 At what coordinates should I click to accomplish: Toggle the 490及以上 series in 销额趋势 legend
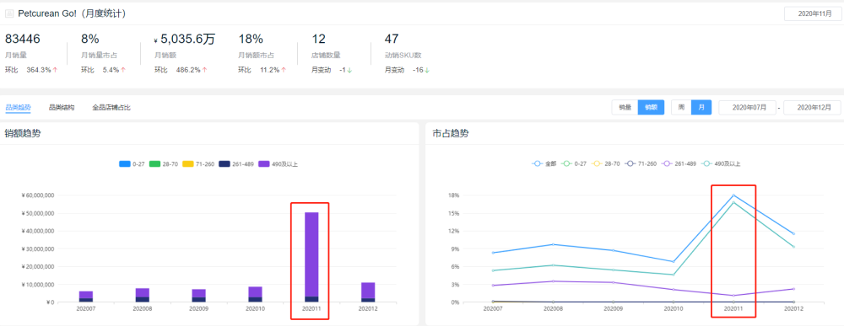pyautogui.click(x=278, y=164)
